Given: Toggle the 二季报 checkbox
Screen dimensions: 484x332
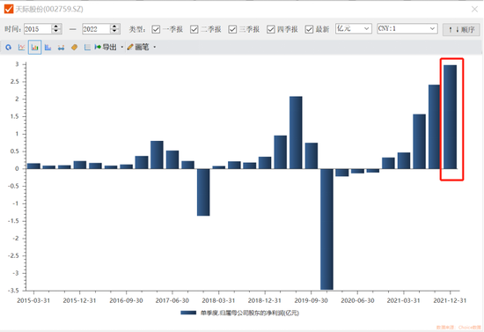Looking at the screenshot, I should point(194,29).
